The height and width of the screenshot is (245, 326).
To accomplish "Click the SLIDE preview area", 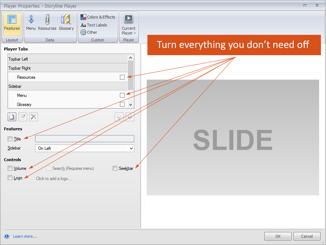I will tap(233, 138).
